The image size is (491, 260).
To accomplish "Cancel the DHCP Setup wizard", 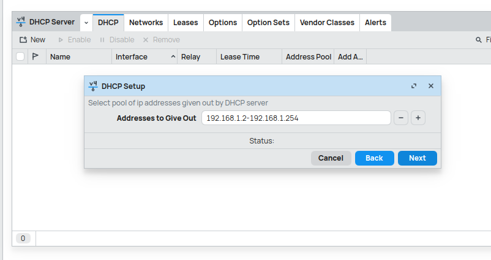I will coord(331,158).
